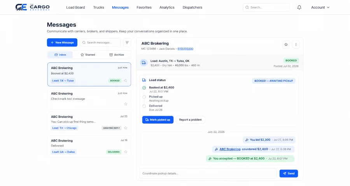Click the 'You accepted — BOOKED at $2,400' entry
The width and height of the screenshot is (350, 186).
(x=250, y=158)
